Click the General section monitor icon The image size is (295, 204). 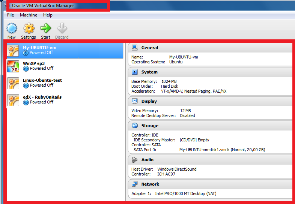pos(134,48)
